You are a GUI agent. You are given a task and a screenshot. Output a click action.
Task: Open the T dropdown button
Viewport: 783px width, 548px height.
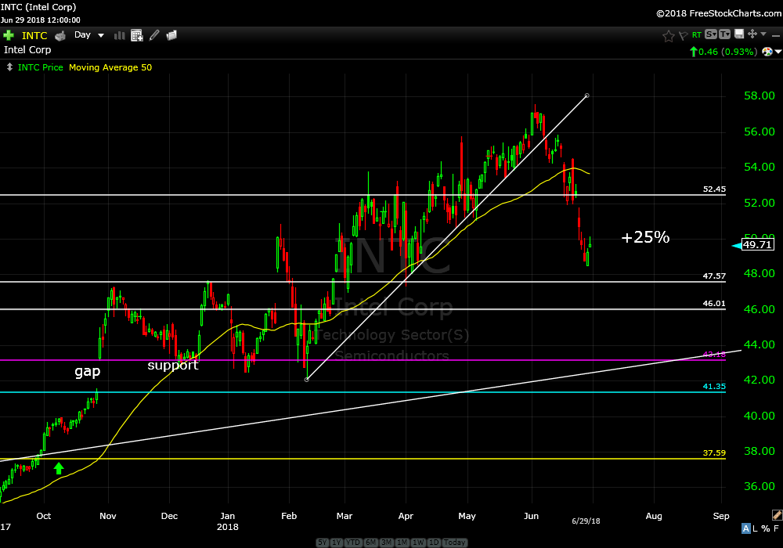(724, 34)
